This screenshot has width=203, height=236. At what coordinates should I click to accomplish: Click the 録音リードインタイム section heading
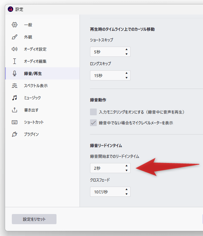click(x=106, y=145)
